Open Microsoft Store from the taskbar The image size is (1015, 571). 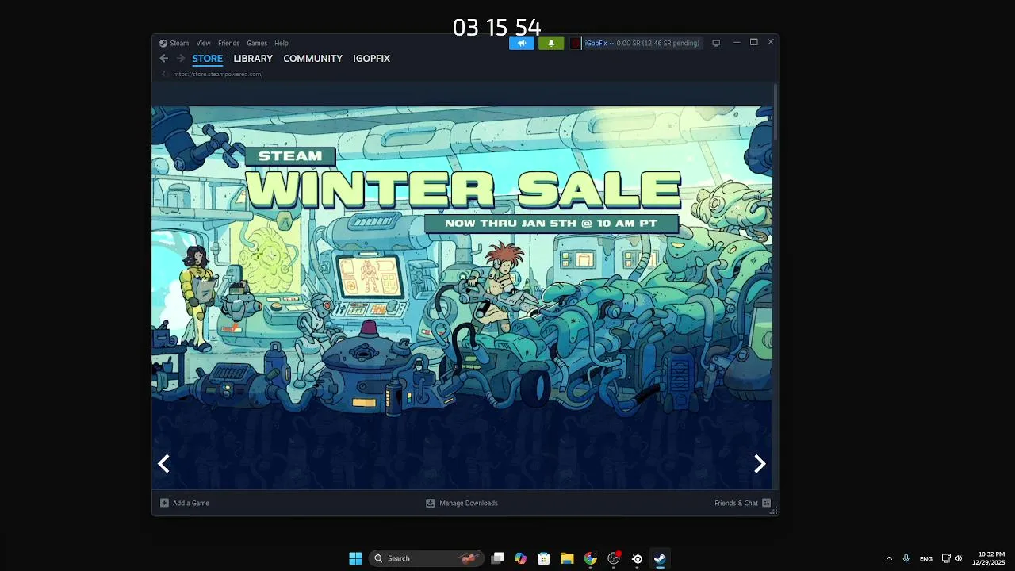(543, 558)
